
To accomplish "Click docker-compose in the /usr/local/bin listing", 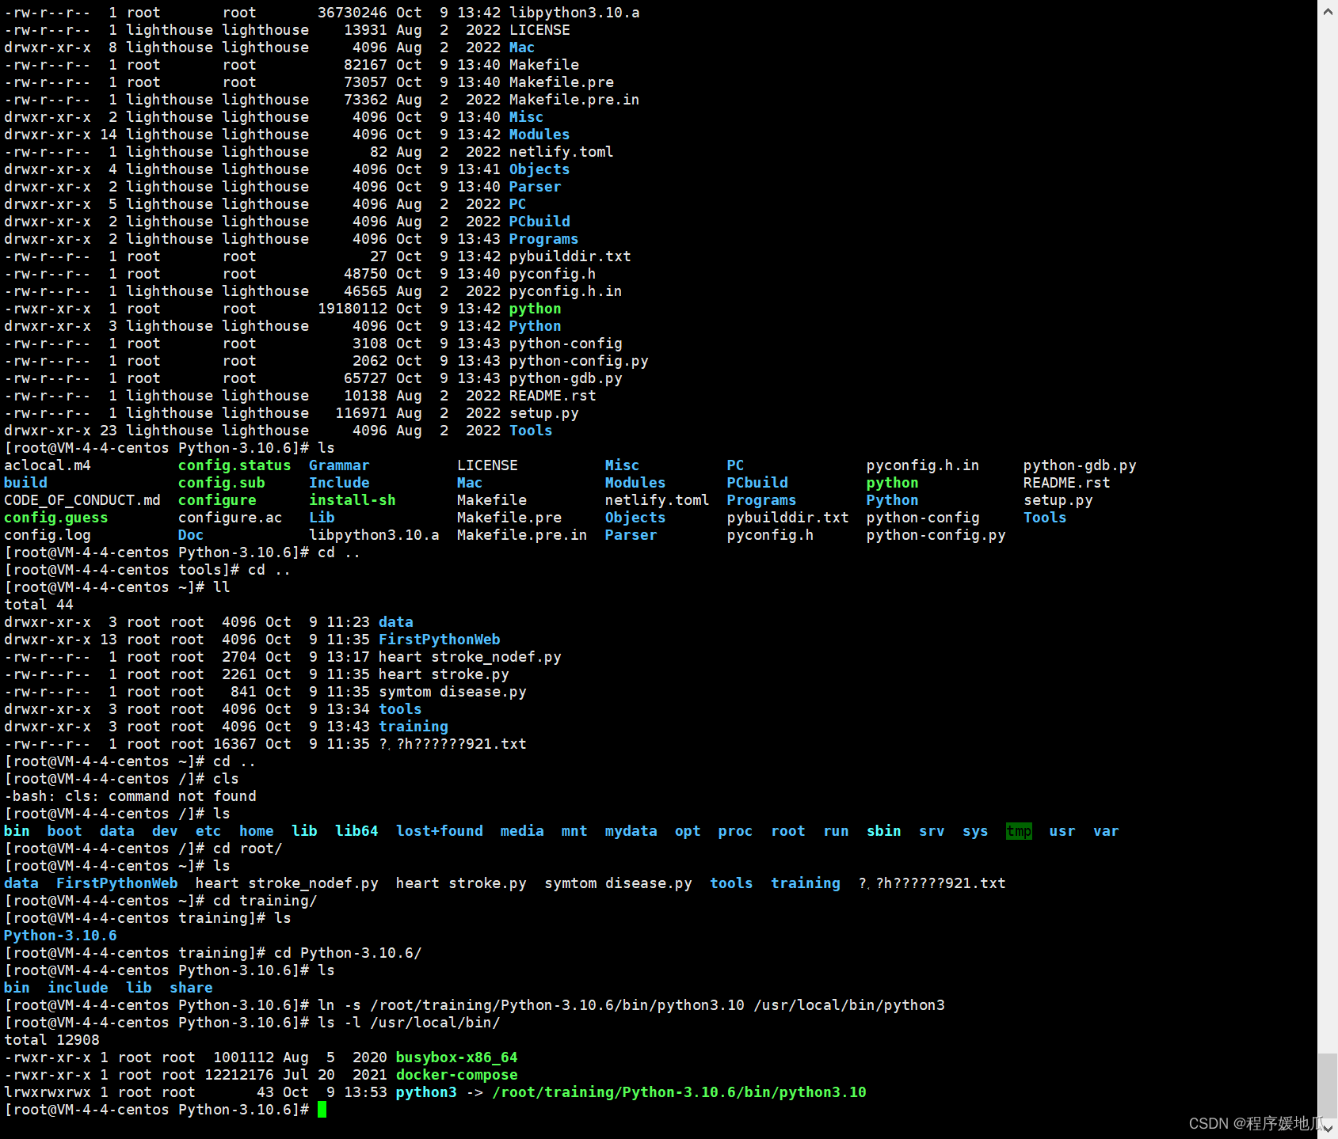I will coord(456,1075).
